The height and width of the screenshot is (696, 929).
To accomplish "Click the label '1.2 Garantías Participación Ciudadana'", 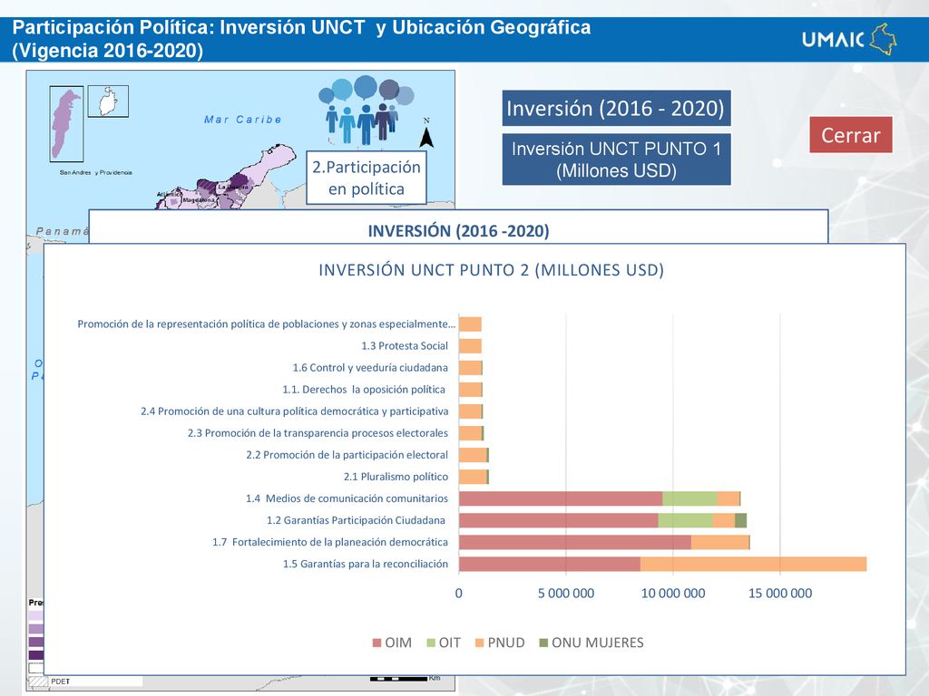I will 356,520.
